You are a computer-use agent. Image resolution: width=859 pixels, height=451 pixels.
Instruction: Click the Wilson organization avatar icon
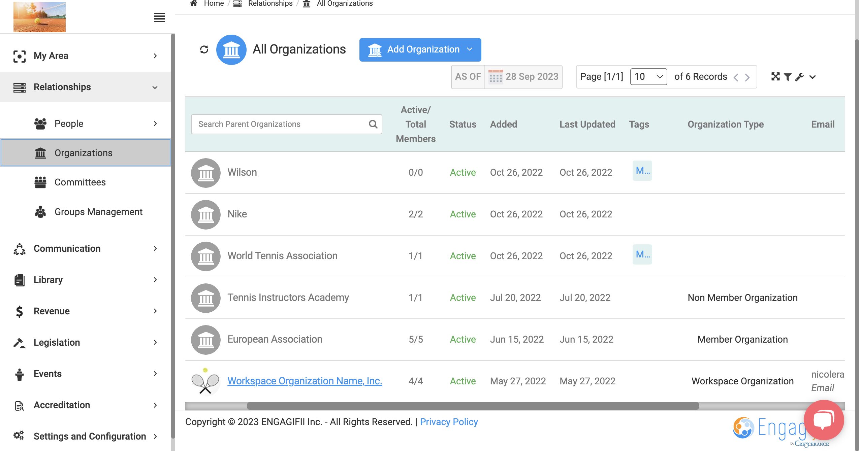pyautogui.click(x=205, y=173)
